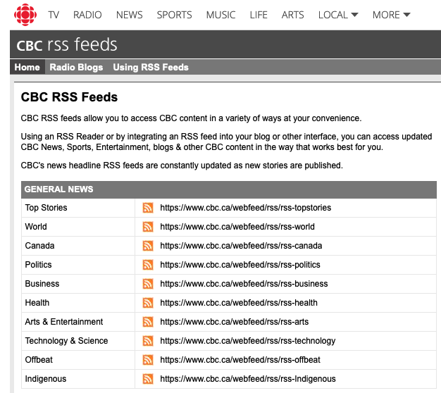The image size is (441, 393).
Task: Select the Home tab
Action: pyautogui.click(x=27, y=67)
